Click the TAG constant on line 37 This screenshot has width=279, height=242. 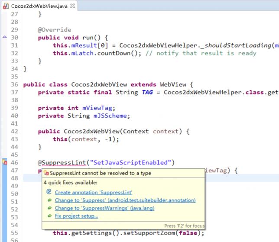click(147, 92)
